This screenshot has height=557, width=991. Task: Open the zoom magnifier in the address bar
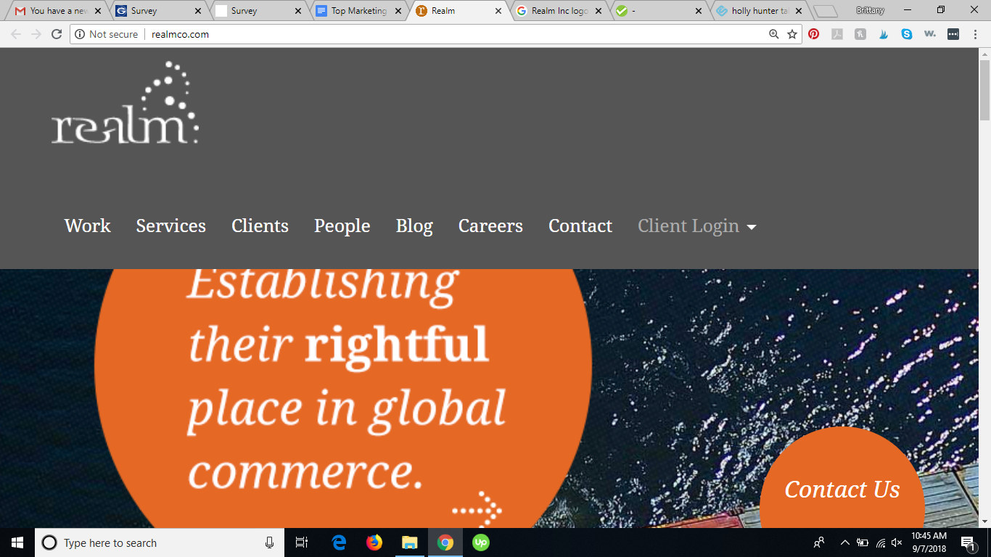click(x=774, y=34)
